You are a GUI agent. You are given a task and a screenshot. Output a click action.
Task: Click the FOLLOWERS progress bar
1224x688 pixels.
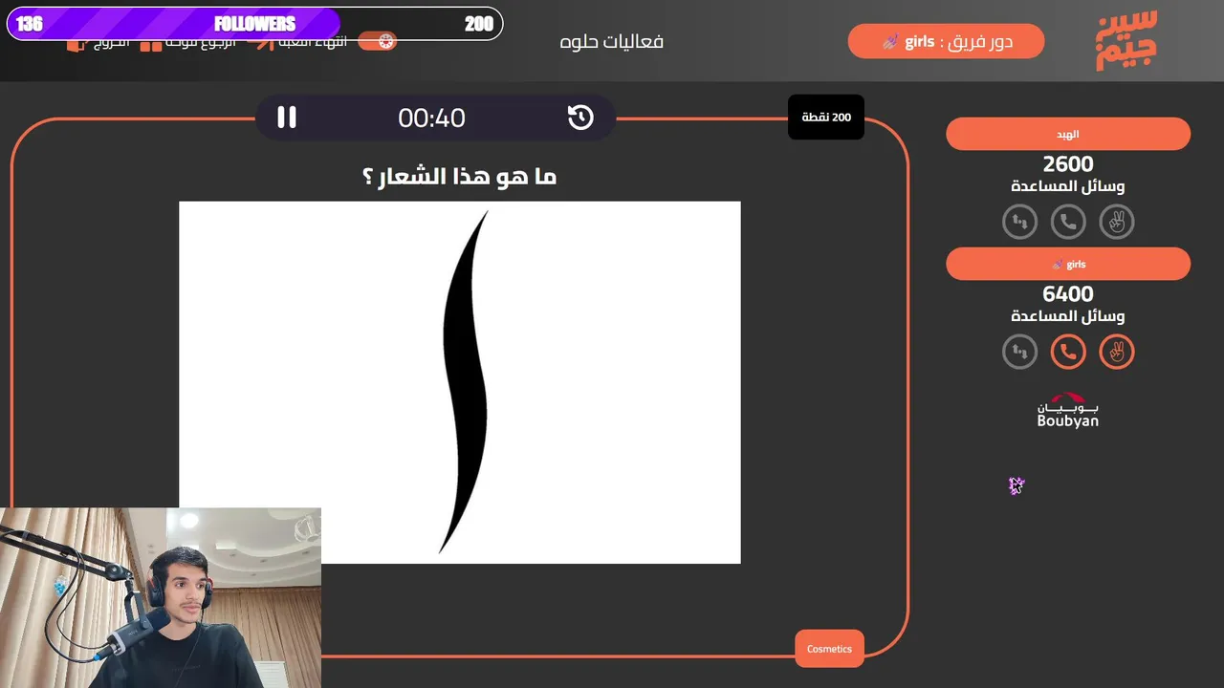click(x=254, y=24)
